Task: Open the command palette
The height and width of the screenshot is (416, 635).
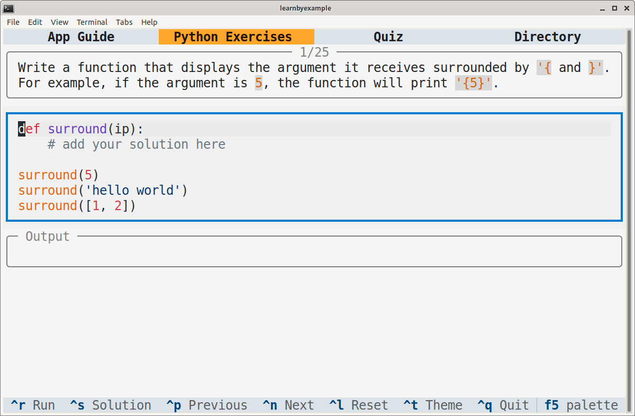Action: tap(580, 405)
